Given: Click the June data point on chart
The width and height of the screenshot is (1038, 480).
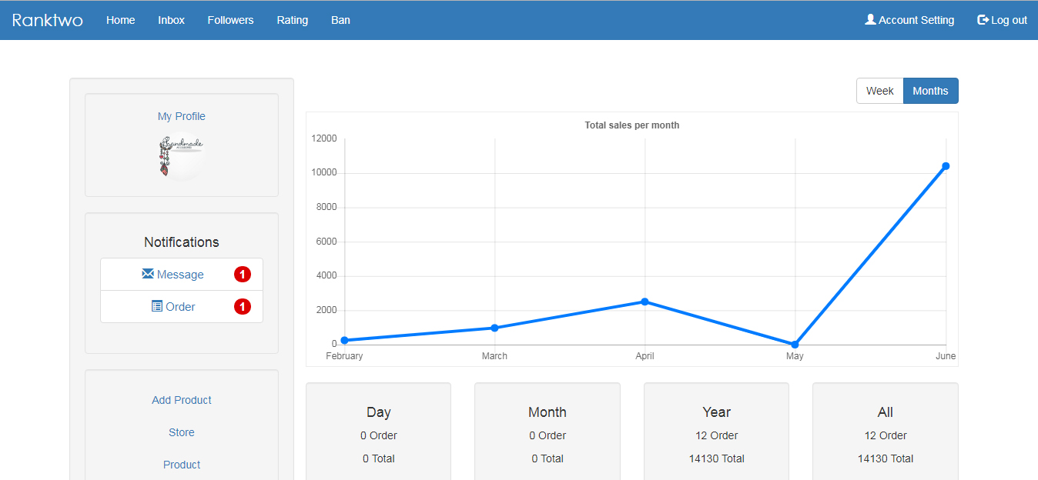Looking at the screenshot, I should click(x=946, y=166).
